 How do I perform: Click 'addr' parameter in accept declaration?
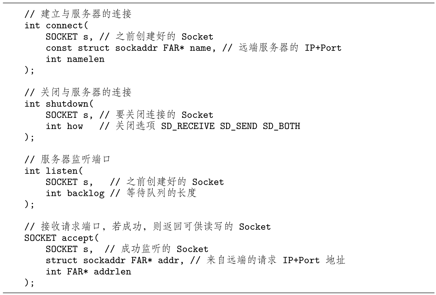tap(168, 260)
